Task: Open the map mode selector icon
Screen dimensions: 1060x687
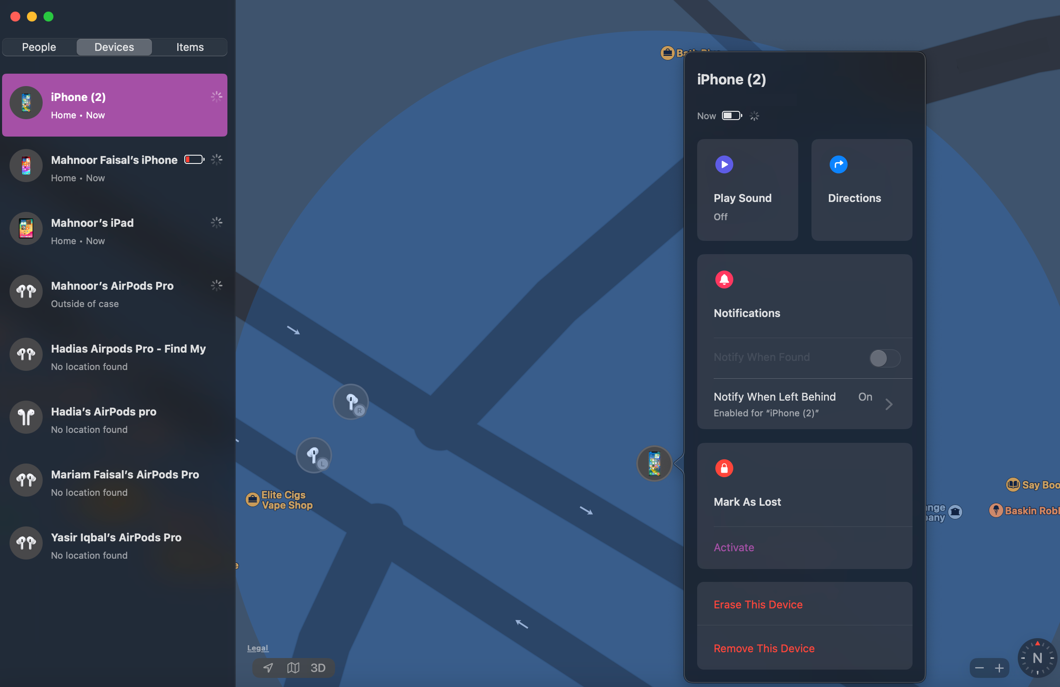Action: point(293,668)
